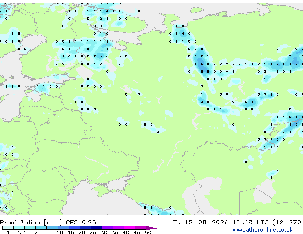Click the '(12+270)' forecast run label
Viewport: 303px width, 234px height.
coord(288,223)
